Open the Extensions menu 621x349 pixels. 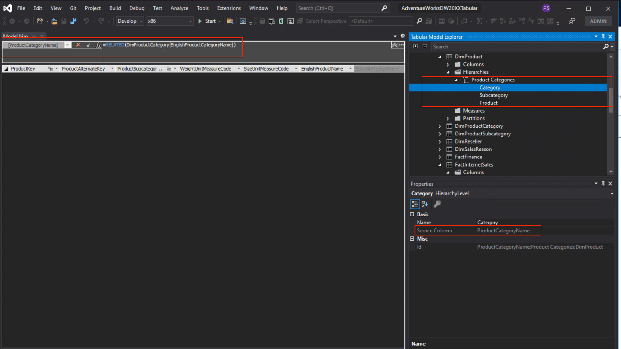(229, 8)
